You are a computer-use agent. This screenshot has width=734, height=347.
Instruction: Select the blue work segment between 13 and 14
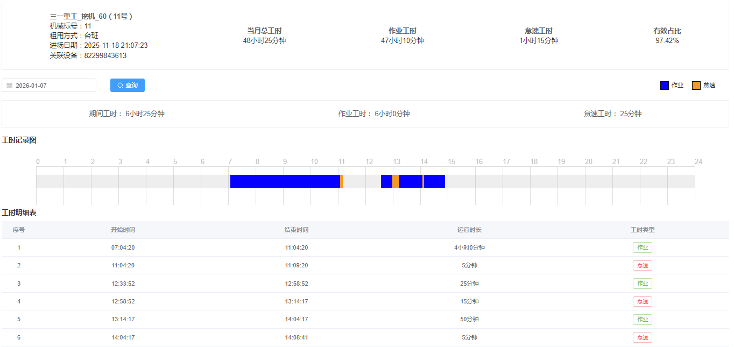[x=411, y=181]
